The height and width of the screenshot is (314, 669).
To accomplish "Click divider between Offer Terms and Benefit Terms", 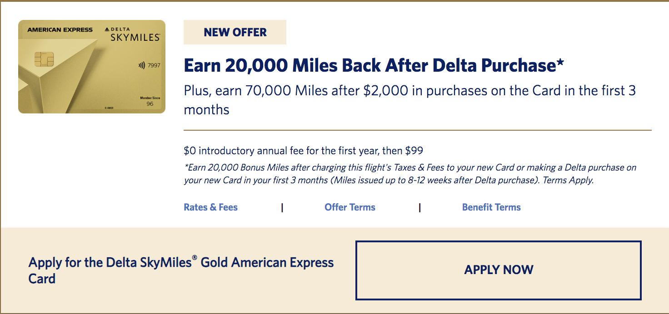I will tap(419, 208).
